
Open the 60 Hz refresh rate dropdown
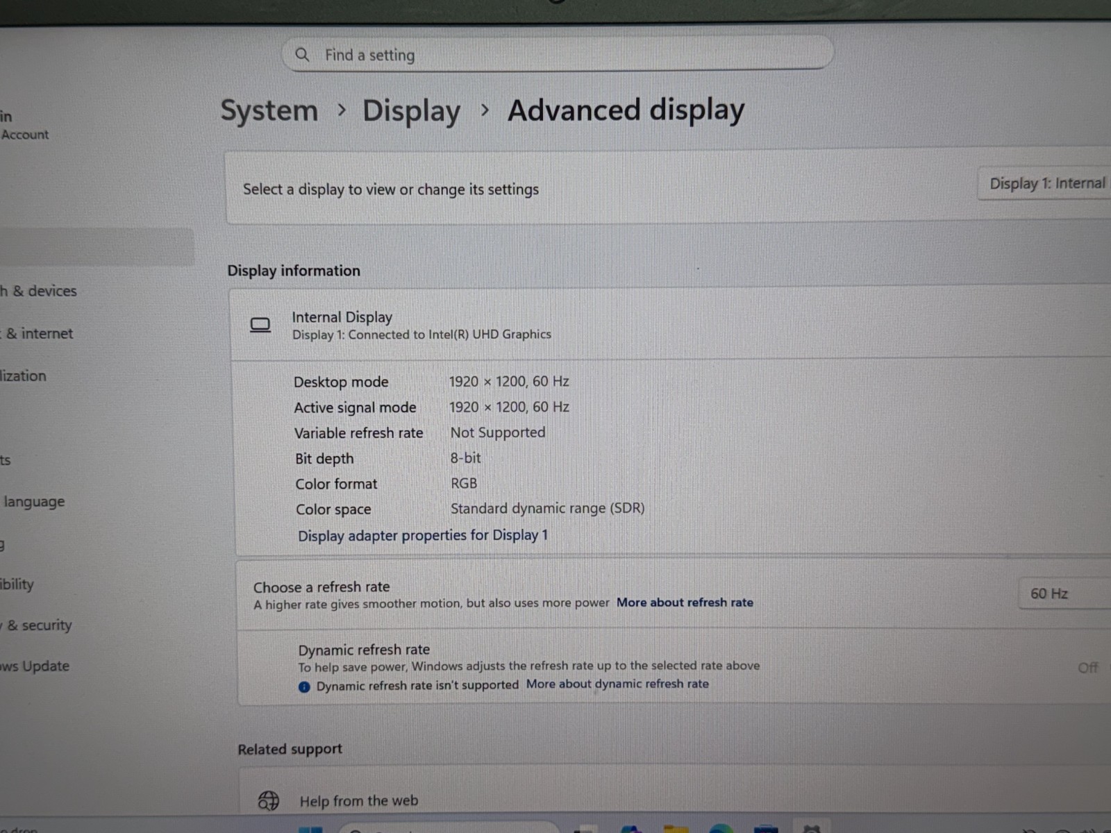coord(1064,594)
